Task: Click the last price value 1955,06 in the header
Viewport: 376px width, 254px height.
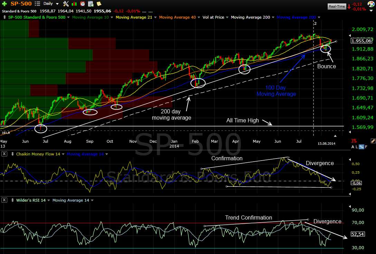Action: click(103, 11)
